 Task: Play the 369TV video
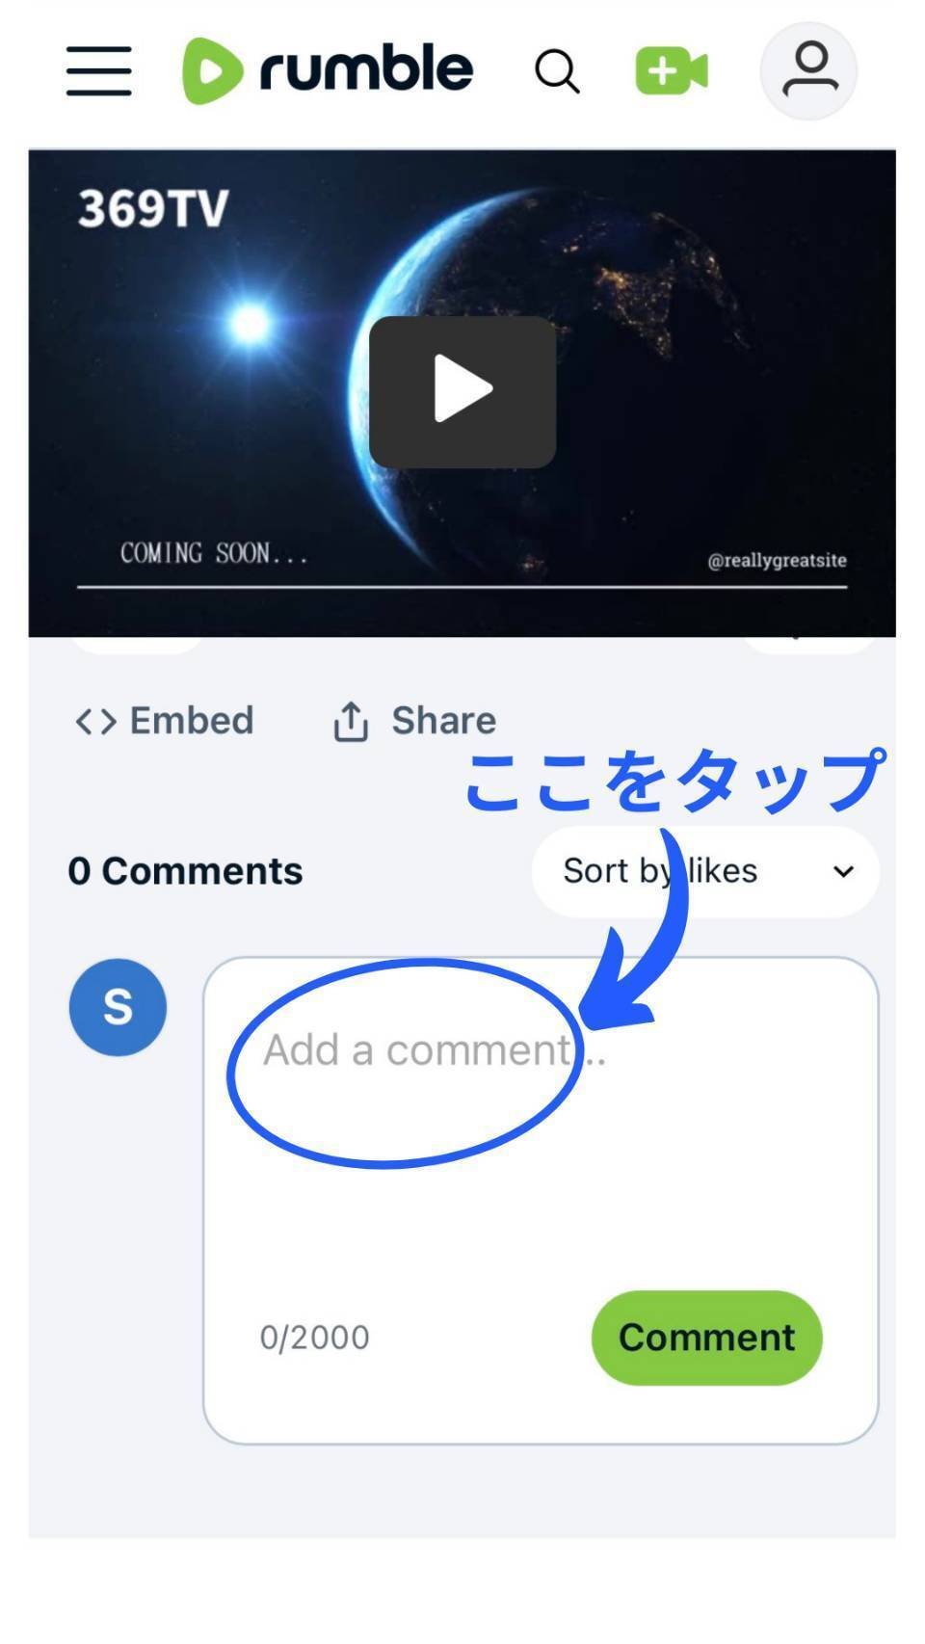point(462,391)
